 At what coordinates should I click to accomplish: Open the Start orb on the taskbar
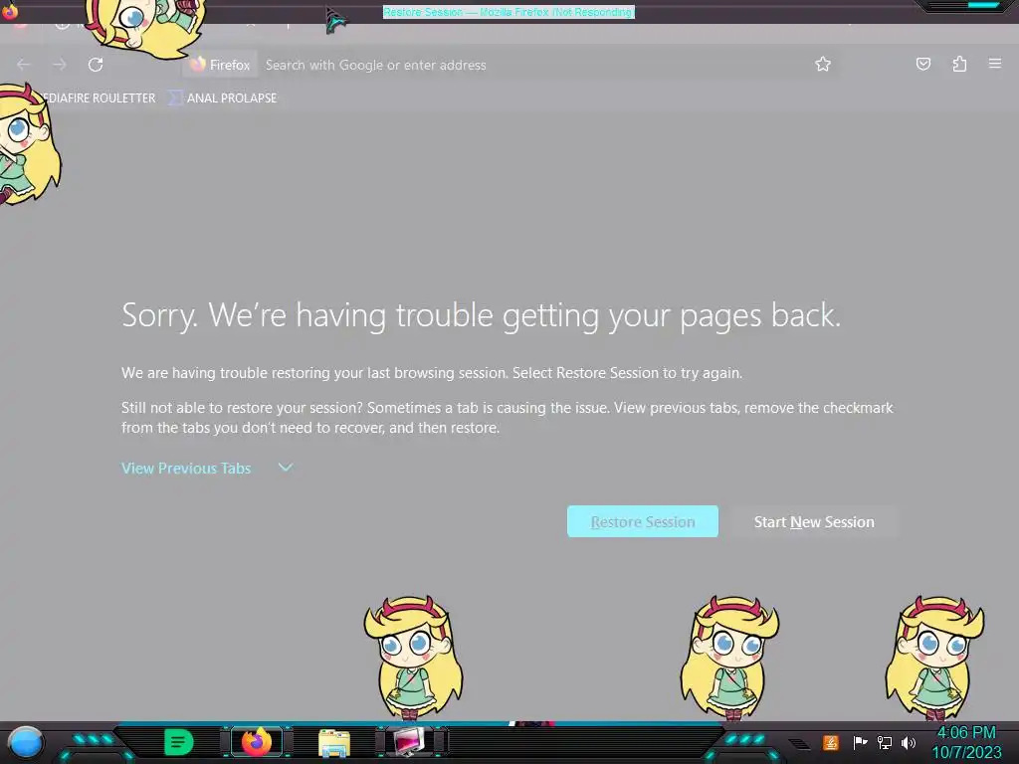click(x=25, y=742)
